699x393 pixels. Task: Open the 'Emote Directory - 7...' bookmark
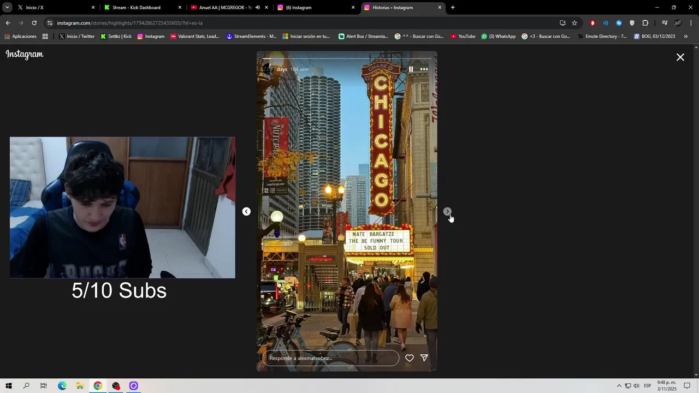point(602,37)
